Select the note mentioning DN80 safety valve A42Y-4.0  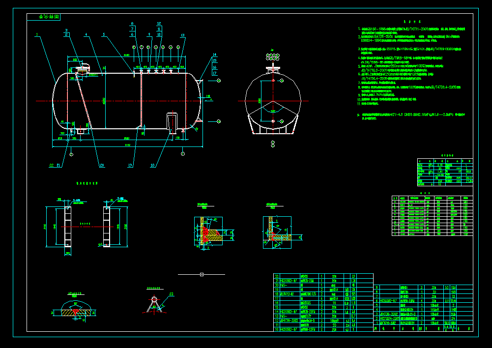[x=411, y=116]
